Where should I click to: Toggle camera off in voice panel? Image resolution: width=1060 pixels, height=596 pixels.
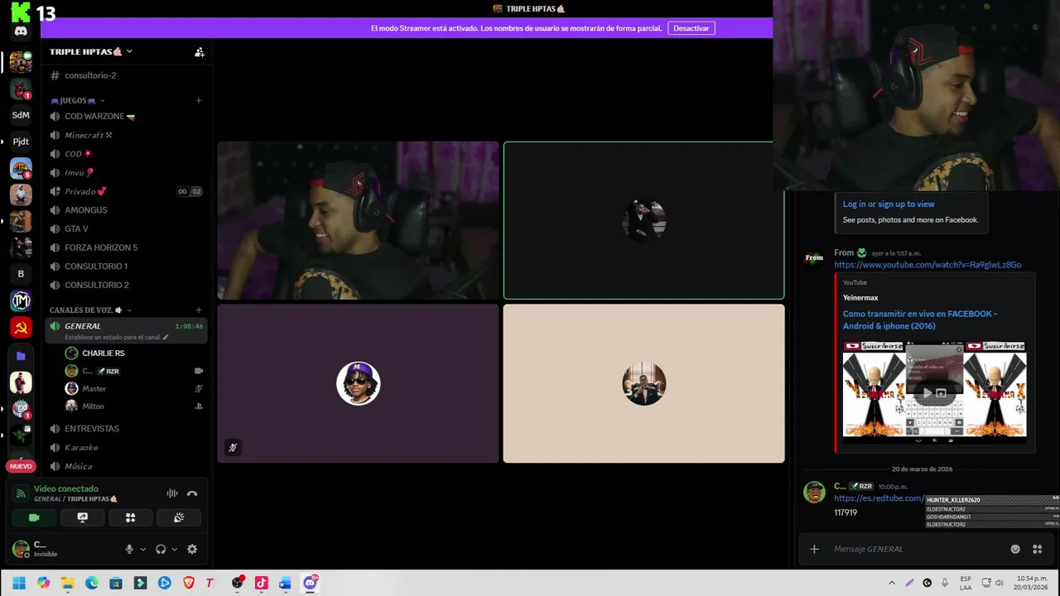[34, 517]
